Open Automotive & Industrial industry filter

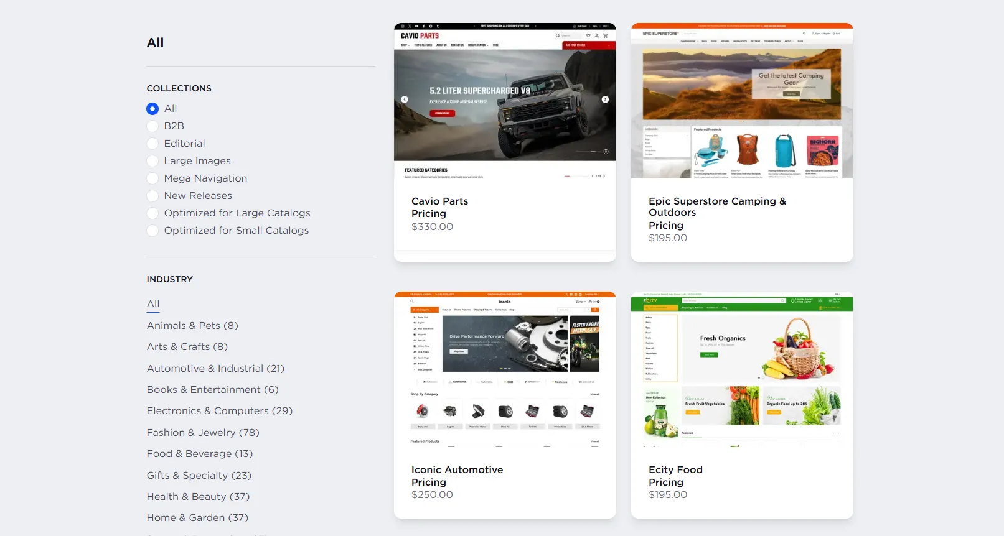[x=215, y=369]
